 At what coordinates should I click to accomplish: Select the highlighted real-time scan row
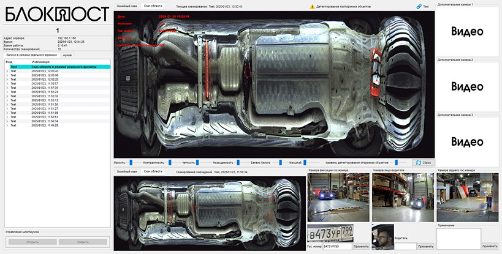pyautogui.click(x=56, y=67)
